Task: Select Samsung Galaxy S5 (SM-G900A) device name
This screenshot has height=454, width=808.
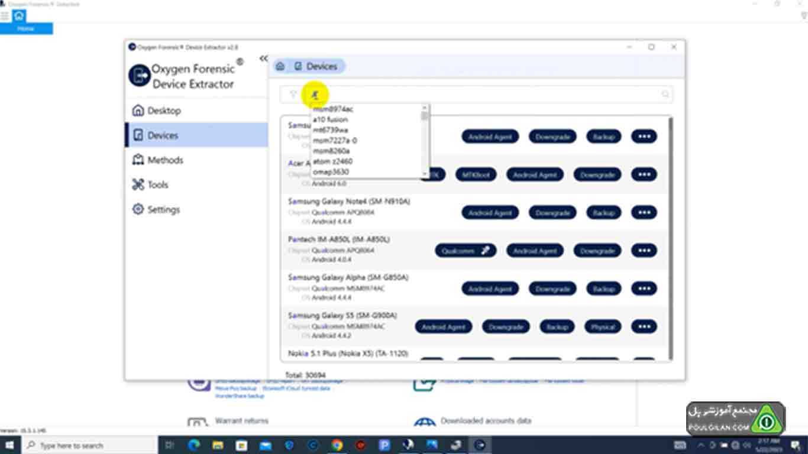Action: (x=342, y=316)
